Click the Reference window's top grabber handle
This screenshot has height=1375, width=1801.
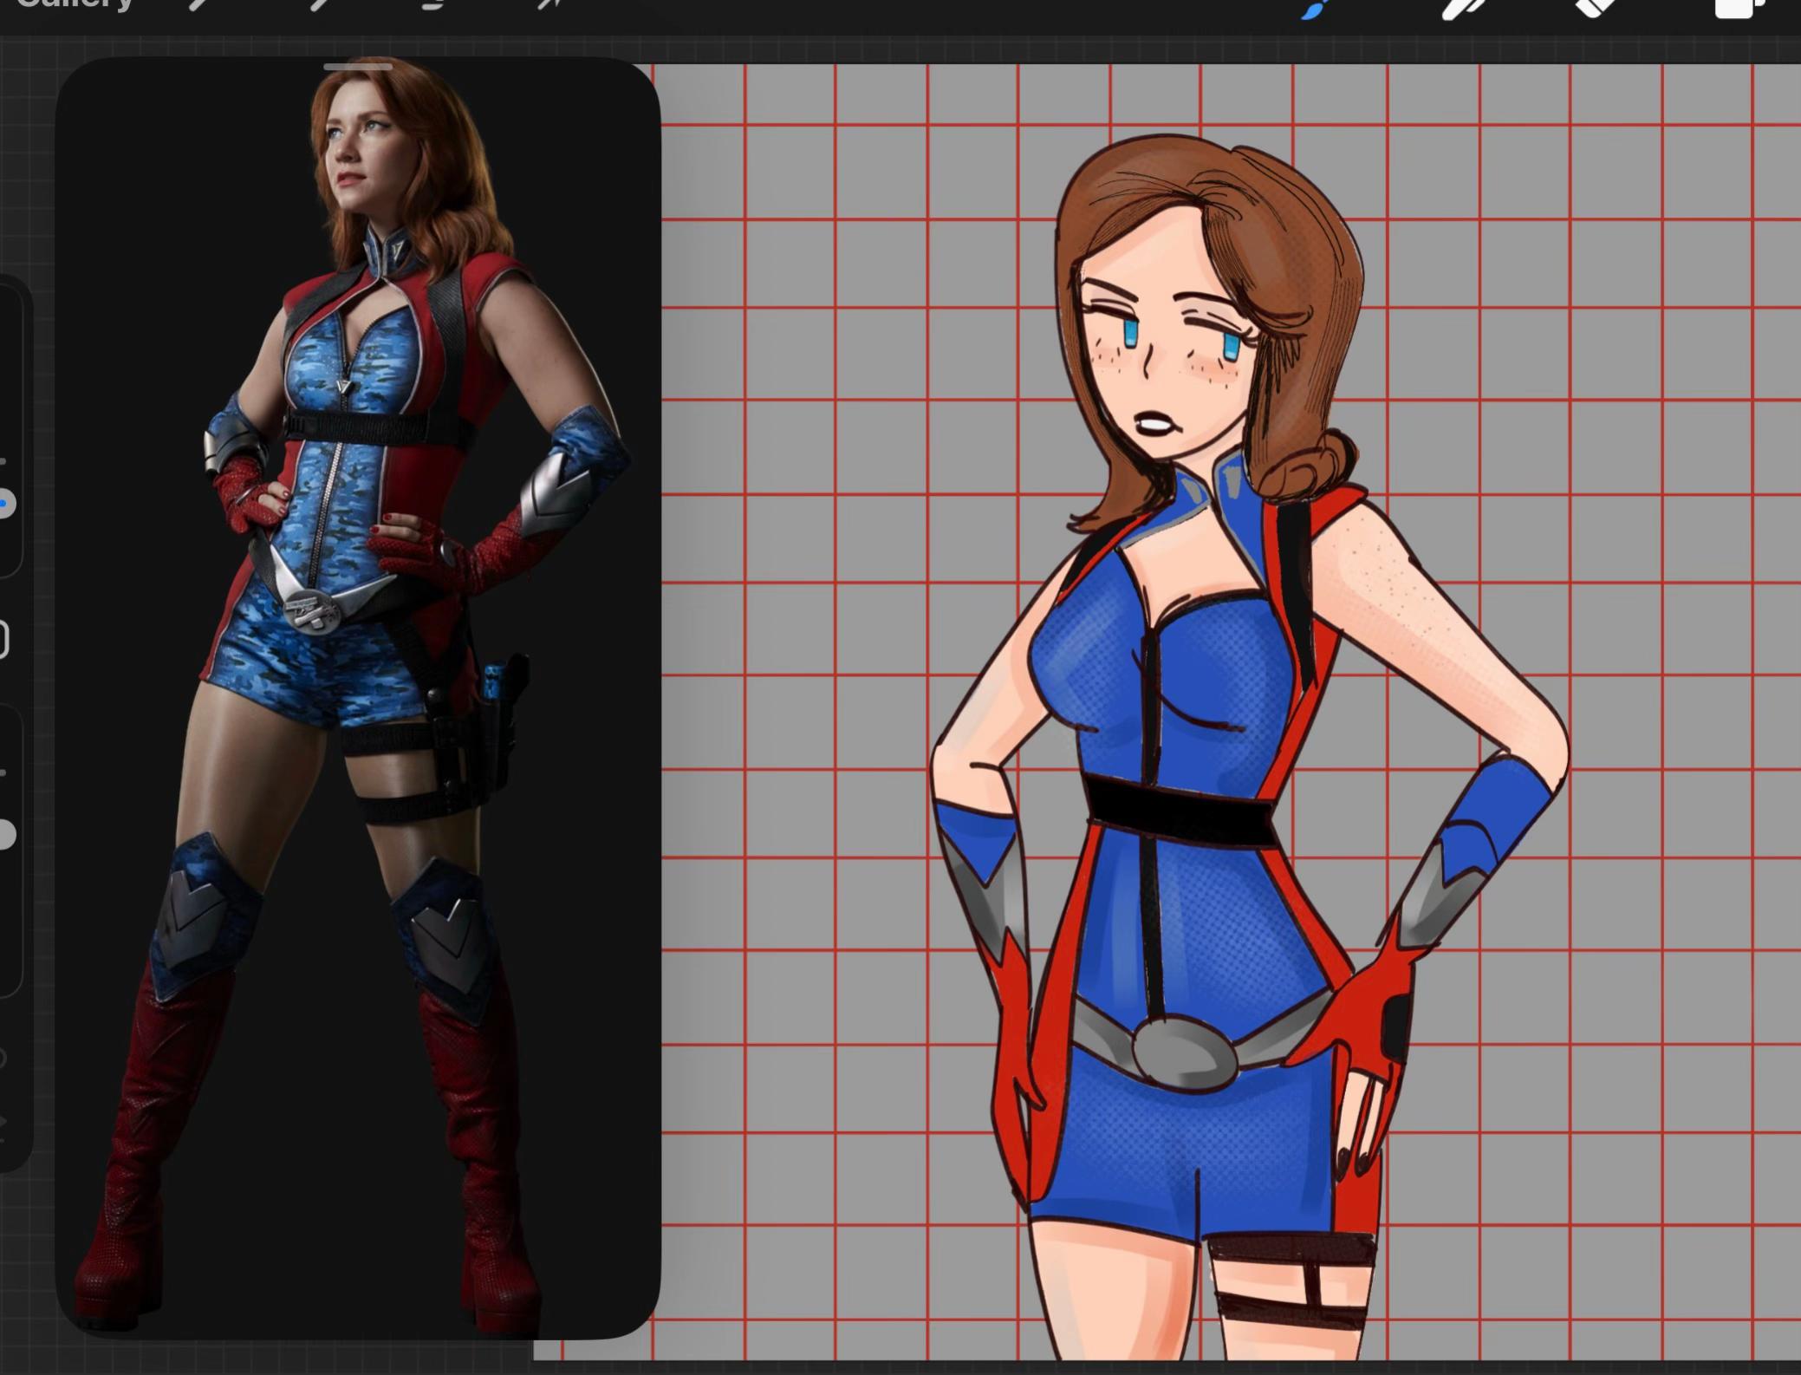click(358, 67)
